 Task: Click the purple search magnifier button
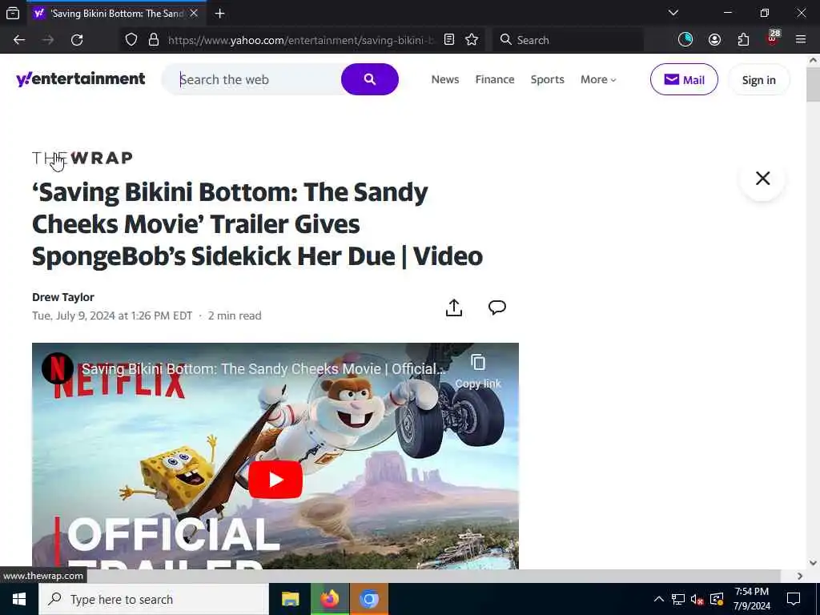tap(370, 79)
